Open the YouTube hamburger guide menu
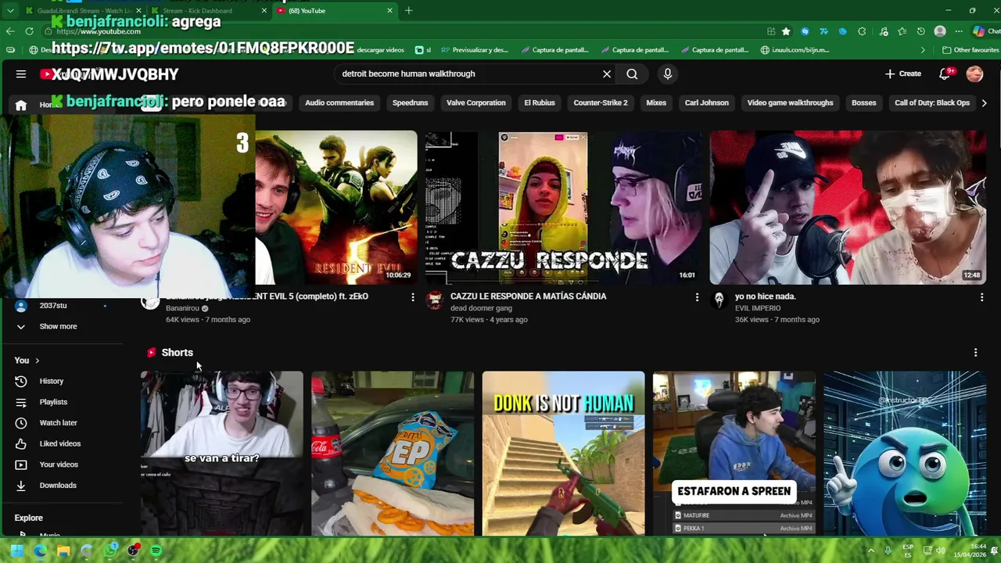1001x563 pixels. tap(20, 74)
